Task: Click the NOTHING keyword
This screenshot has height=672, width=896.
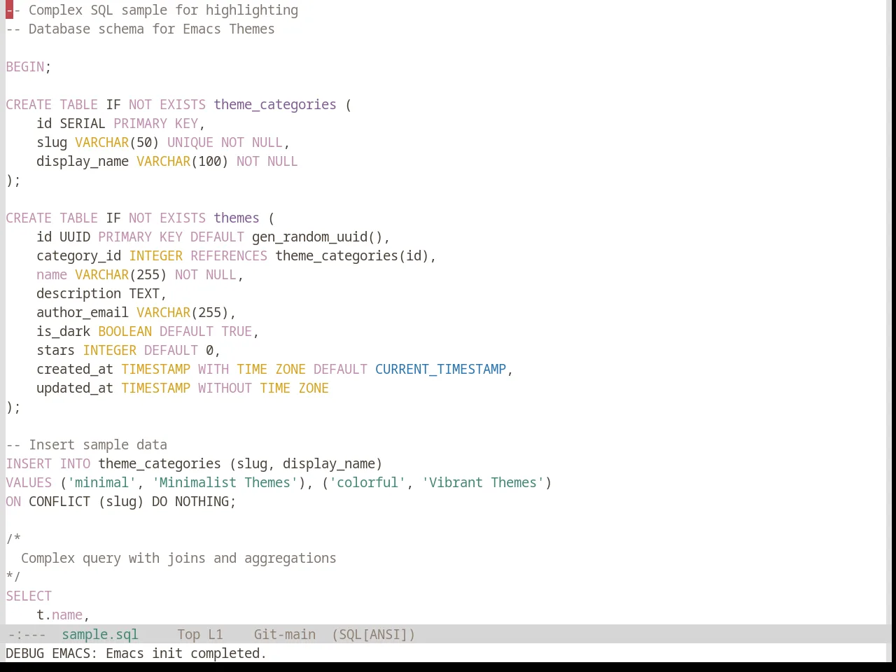Action: click(202, 501)
